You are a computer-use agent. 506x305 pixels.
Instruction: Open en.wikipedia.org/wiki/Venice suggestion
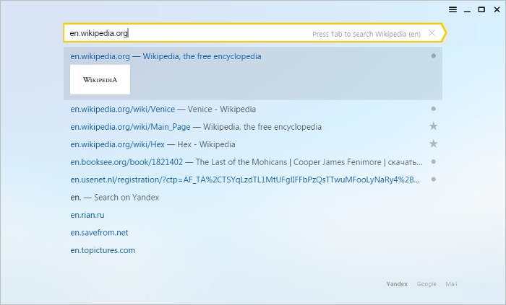tap(163, 109)
